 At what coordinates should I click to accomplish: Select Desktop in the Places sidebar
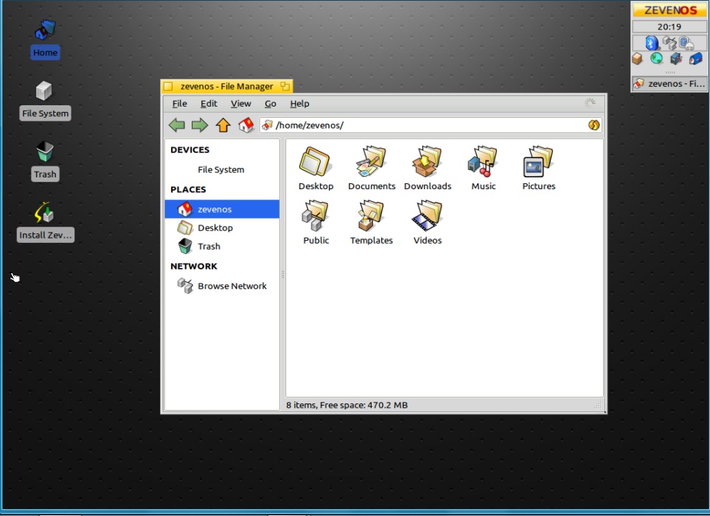[x=222, y=228]
